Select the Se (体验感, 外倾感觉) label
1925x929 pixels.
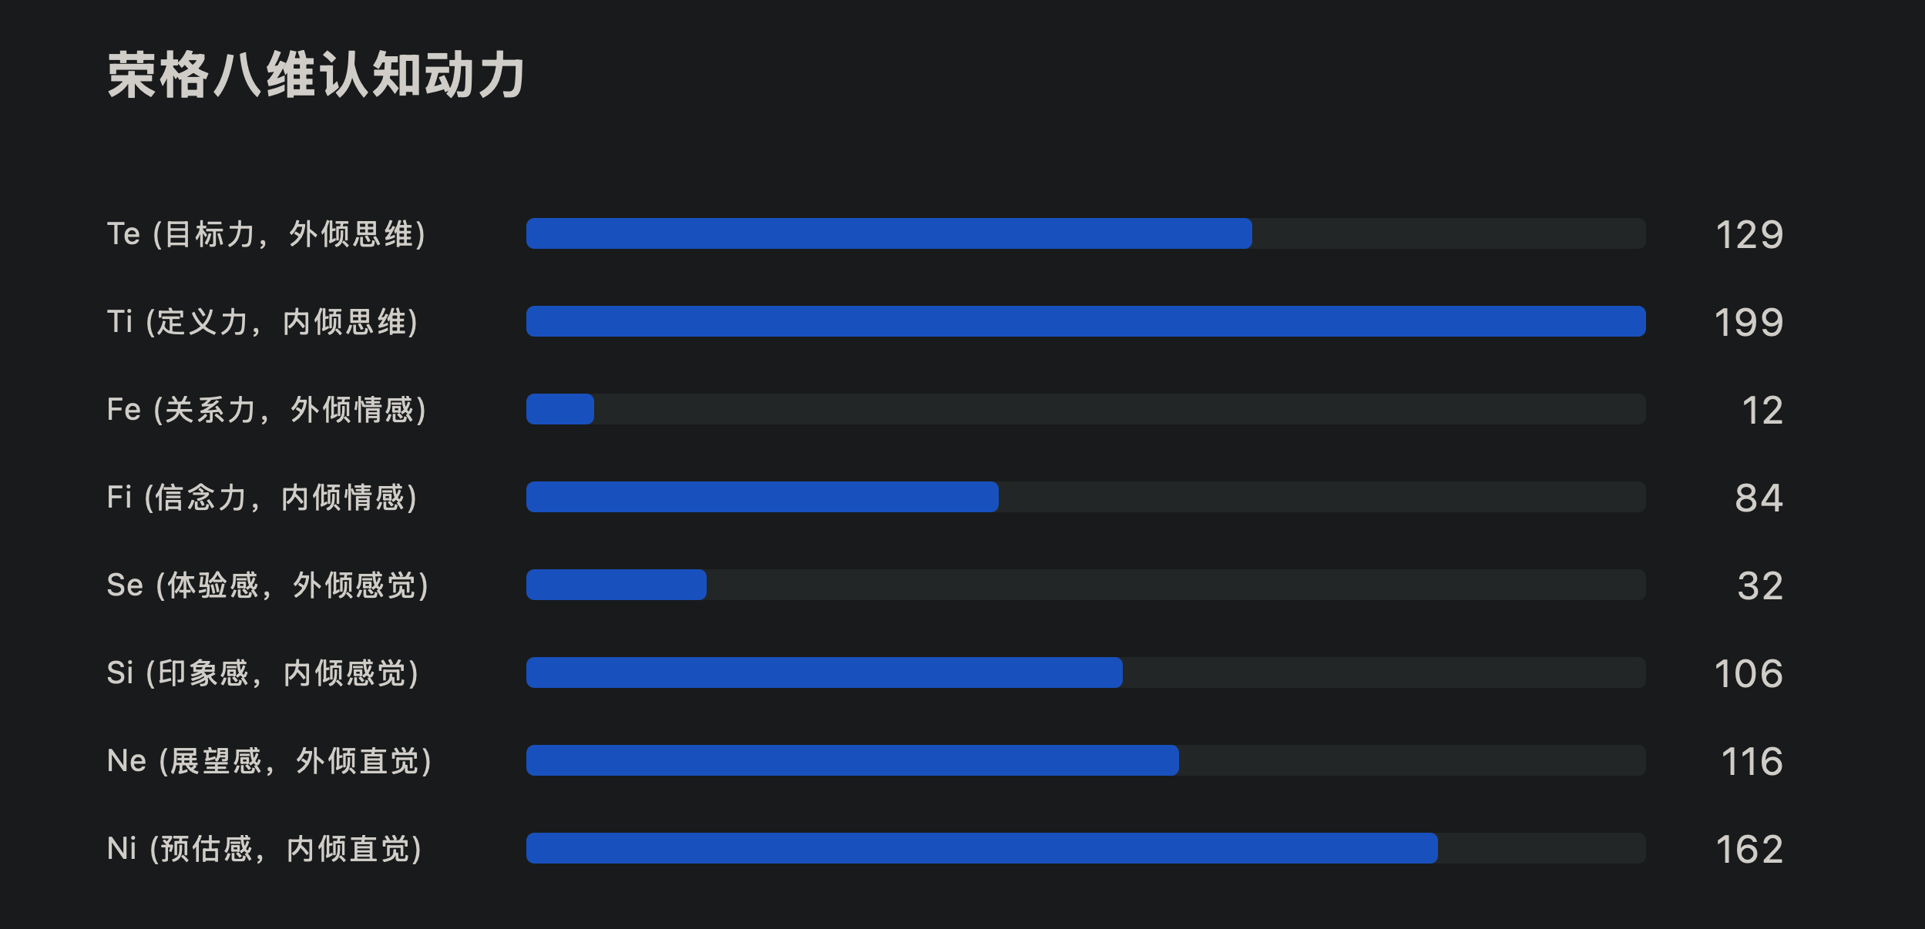tap(267, 585)
